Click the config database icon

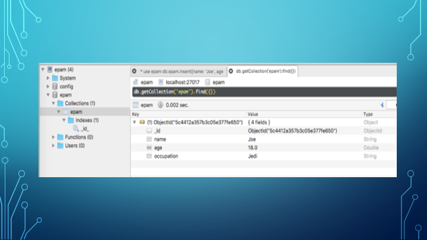[55, 87]
